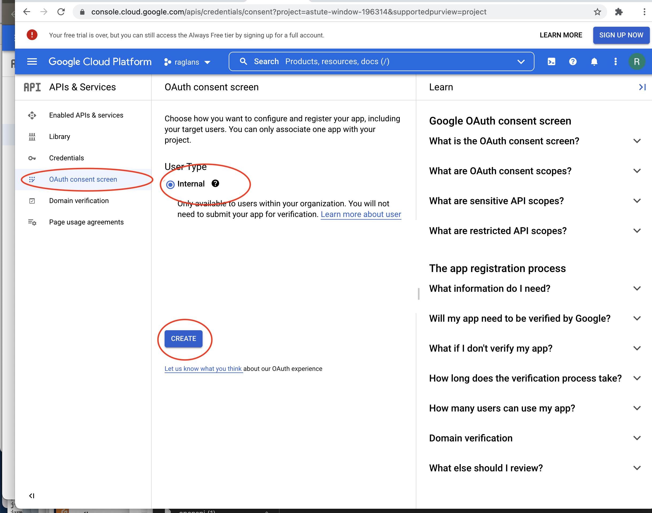
Task: Open the raglans project selector dropdown
Action: tap(187, 62)
